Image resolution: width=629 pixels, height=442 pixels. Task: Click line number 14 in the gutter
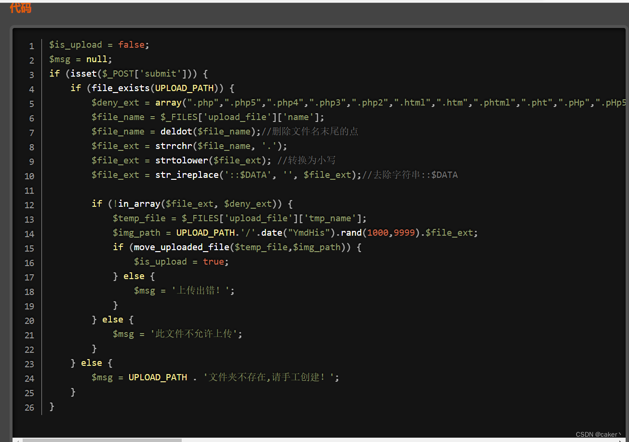[x=29, y=234]
